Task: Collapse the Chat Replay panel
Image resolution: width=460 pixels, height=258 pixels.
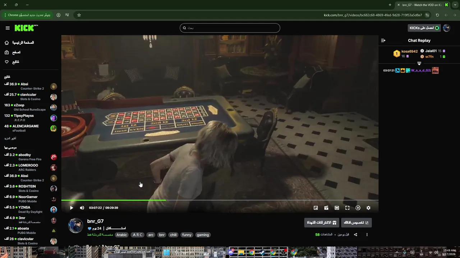Action: (383, 40)
